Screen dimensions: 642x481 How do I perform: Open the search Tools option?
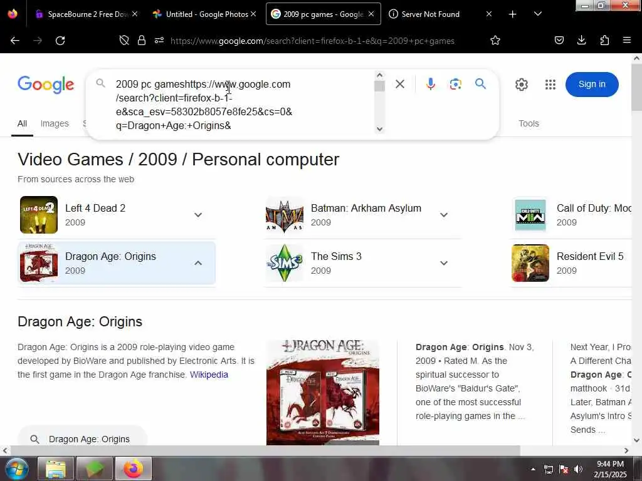tap(529, 123)
